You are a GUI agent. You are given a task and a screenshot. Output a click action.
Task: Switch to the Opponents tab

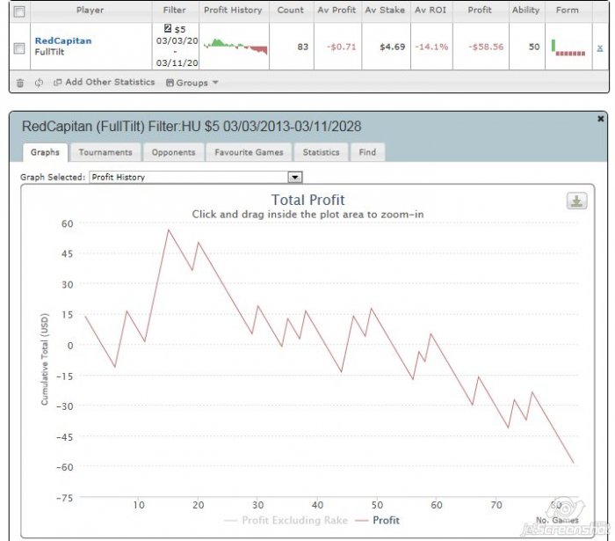173,152
